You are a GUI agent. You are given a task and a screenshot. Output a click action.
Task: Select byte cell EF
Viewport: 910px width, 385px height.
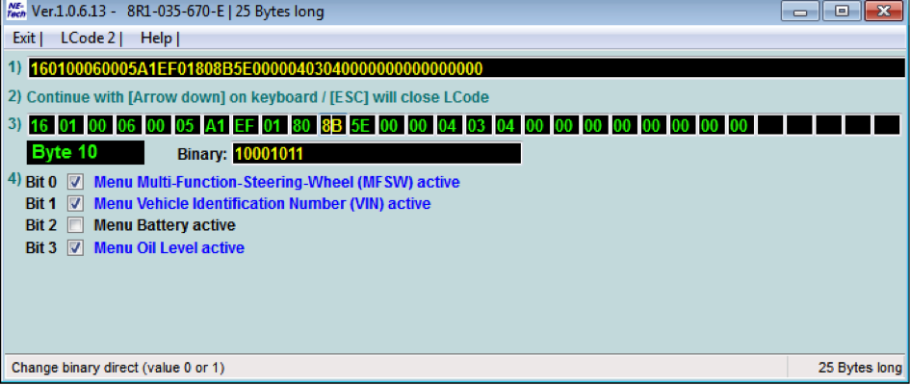(245, 126)
